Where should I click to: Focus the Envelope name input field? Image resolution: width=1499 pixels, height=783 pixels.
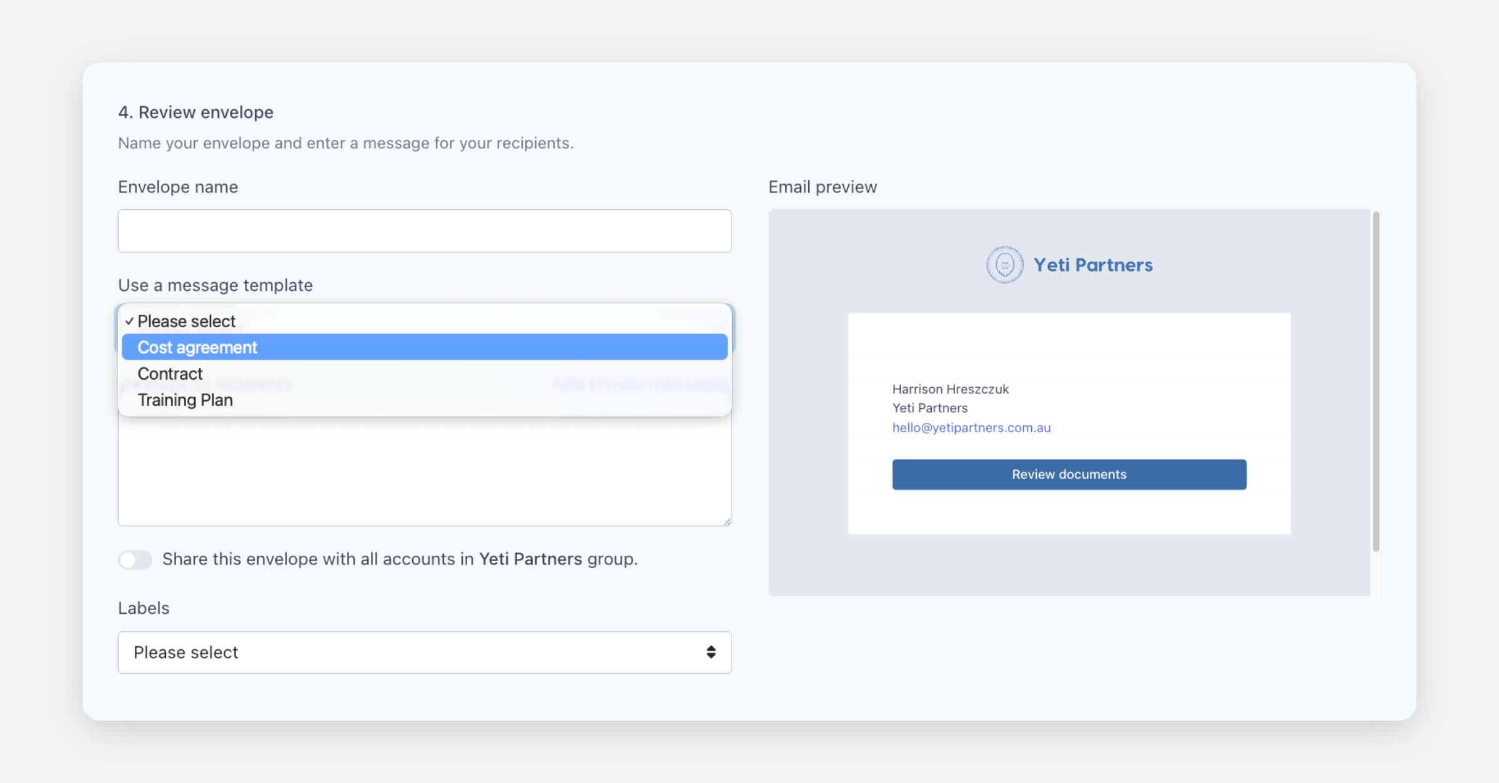pyautogui.click(x=424, y=230)
